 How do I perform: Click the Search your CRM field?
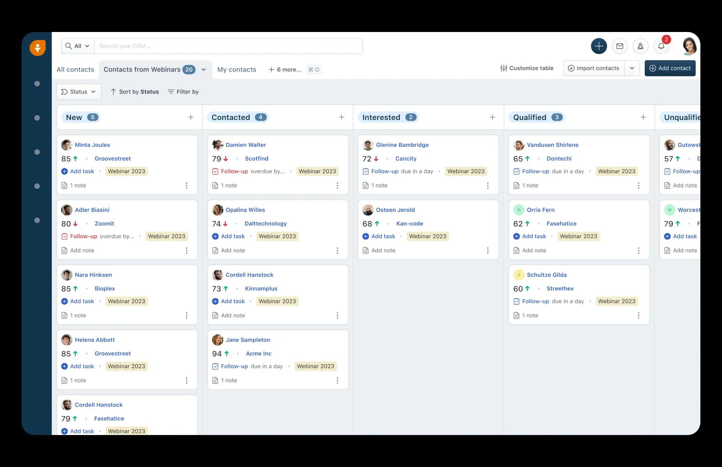228,46
